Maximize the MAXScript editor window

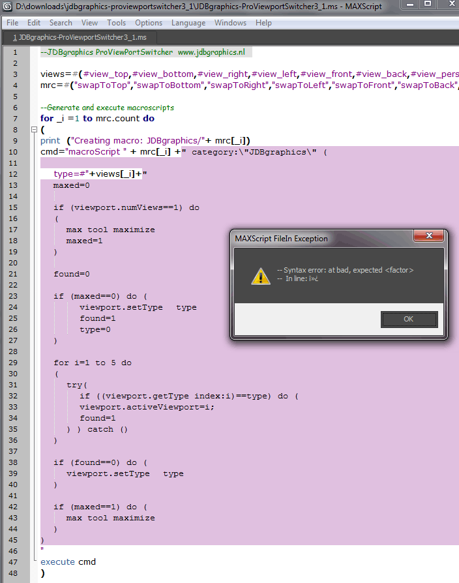[428, 5]
